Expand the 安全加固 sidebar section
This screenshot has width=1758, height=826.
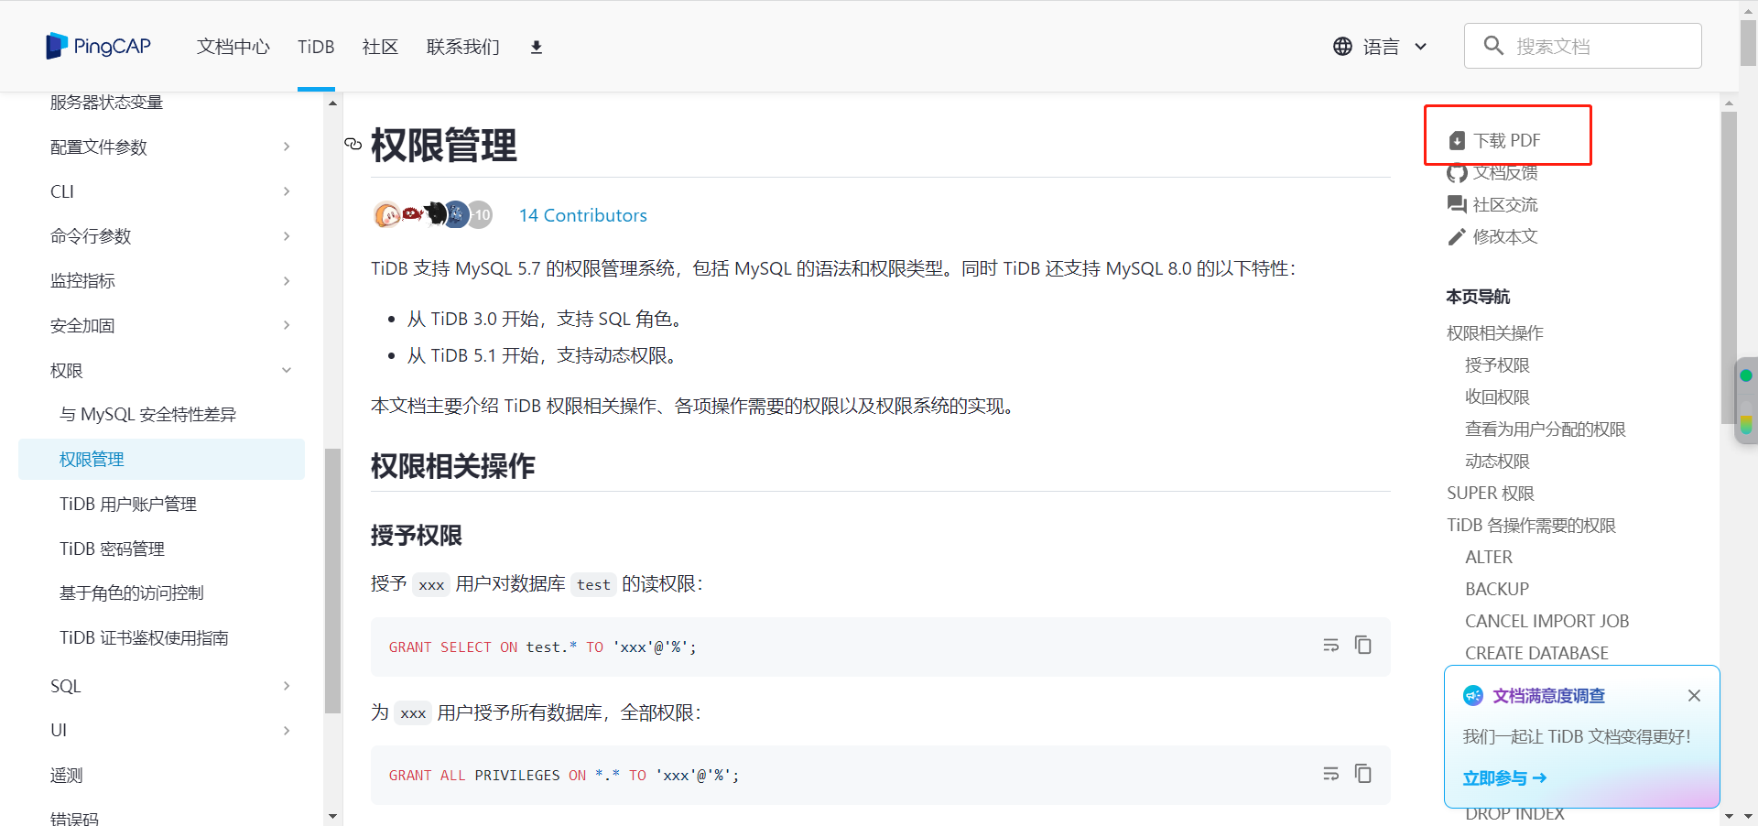click(x=287, y=325)
